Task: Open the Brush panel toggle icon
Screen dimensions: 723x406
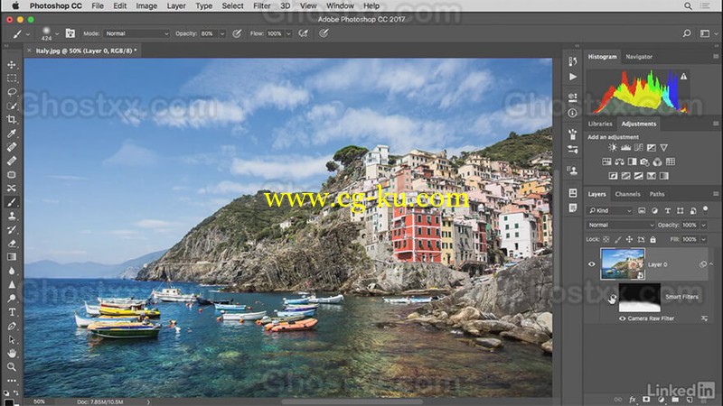Action: coord(70,33)
